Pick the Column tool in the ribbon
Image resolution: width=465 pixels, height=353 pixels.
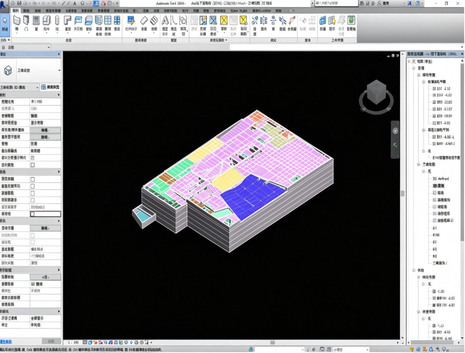[57, 23]
